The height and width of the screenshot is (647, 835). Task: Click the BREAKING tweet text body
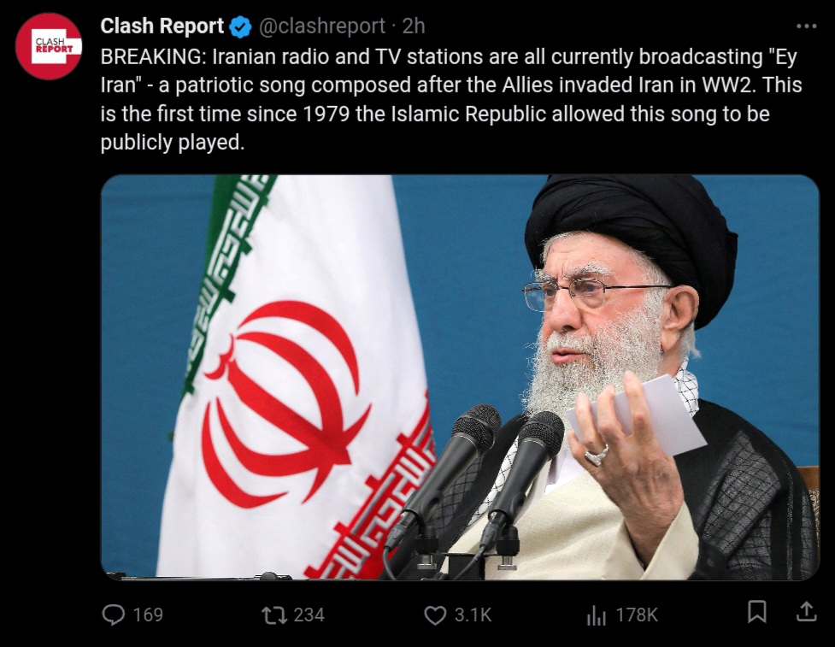pyautogui.click(x=451, y=100)
